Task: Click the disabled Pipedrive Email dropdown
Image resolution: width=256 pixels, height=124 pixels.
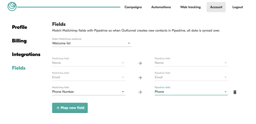Action: coord(191,77)
